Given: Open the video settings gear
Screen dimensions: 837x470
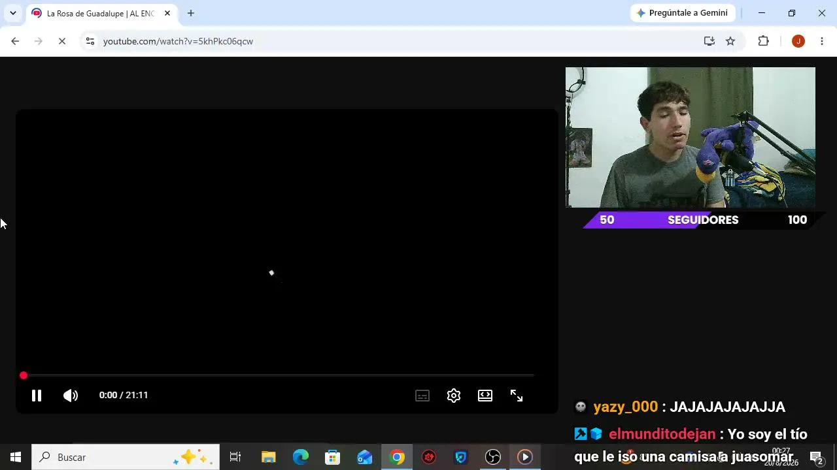Looking at the screenshot, I should click(x=454, y=396).
